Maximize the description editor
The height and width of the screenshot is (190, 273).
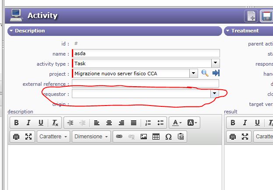28,137
